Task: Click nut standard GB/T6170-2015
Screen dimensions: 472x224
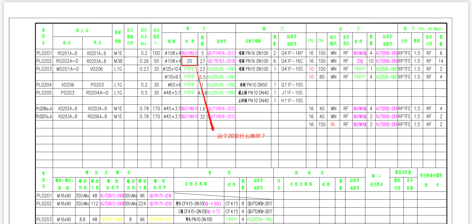Action: point(160,219)
